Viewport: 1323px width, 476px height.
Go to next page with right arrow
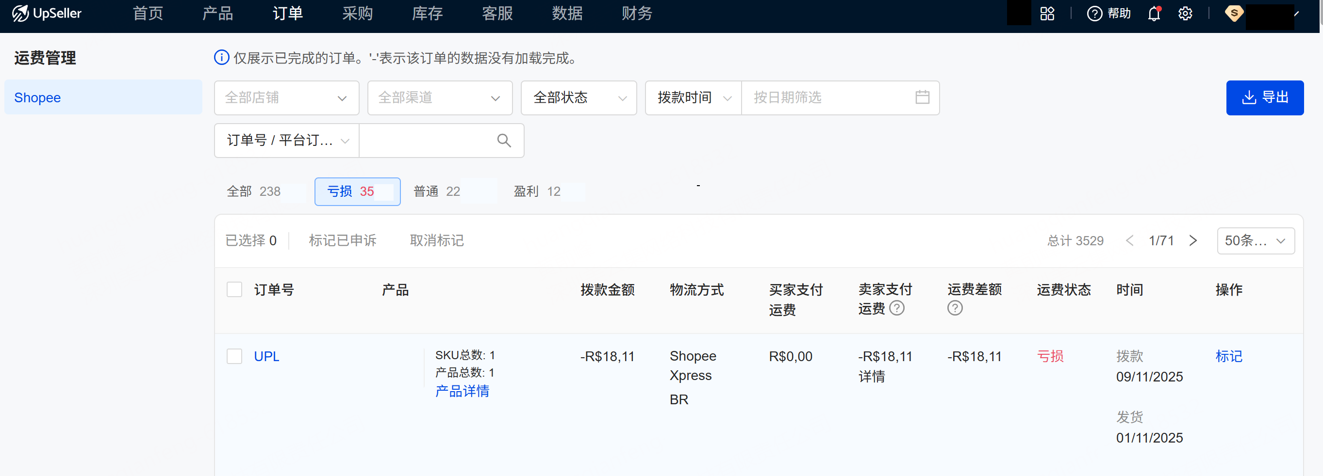click(1193, 240)
